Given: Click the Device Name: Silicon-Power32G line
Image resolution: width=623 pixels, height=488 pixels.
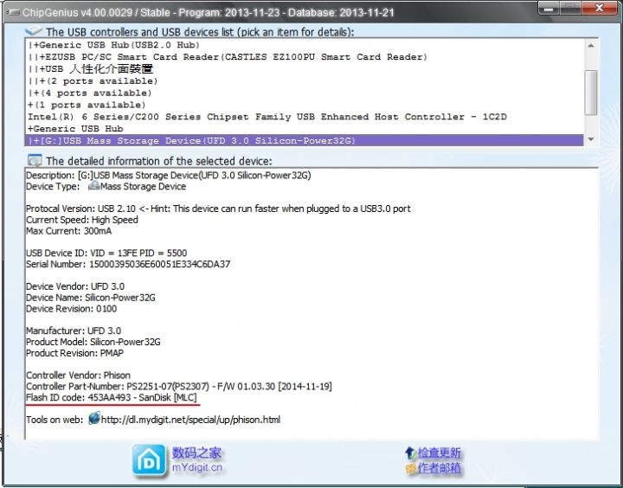Looking at the screenshot, I should click(91, 298).
